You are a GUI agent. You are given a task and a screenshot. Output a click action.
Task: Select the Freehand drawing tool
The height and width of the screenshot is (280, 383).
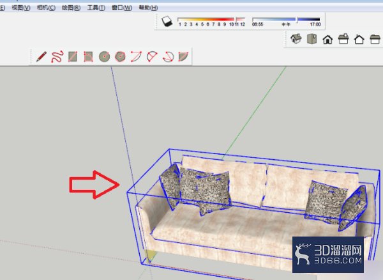pyautogui.click(x=57, y=56)
